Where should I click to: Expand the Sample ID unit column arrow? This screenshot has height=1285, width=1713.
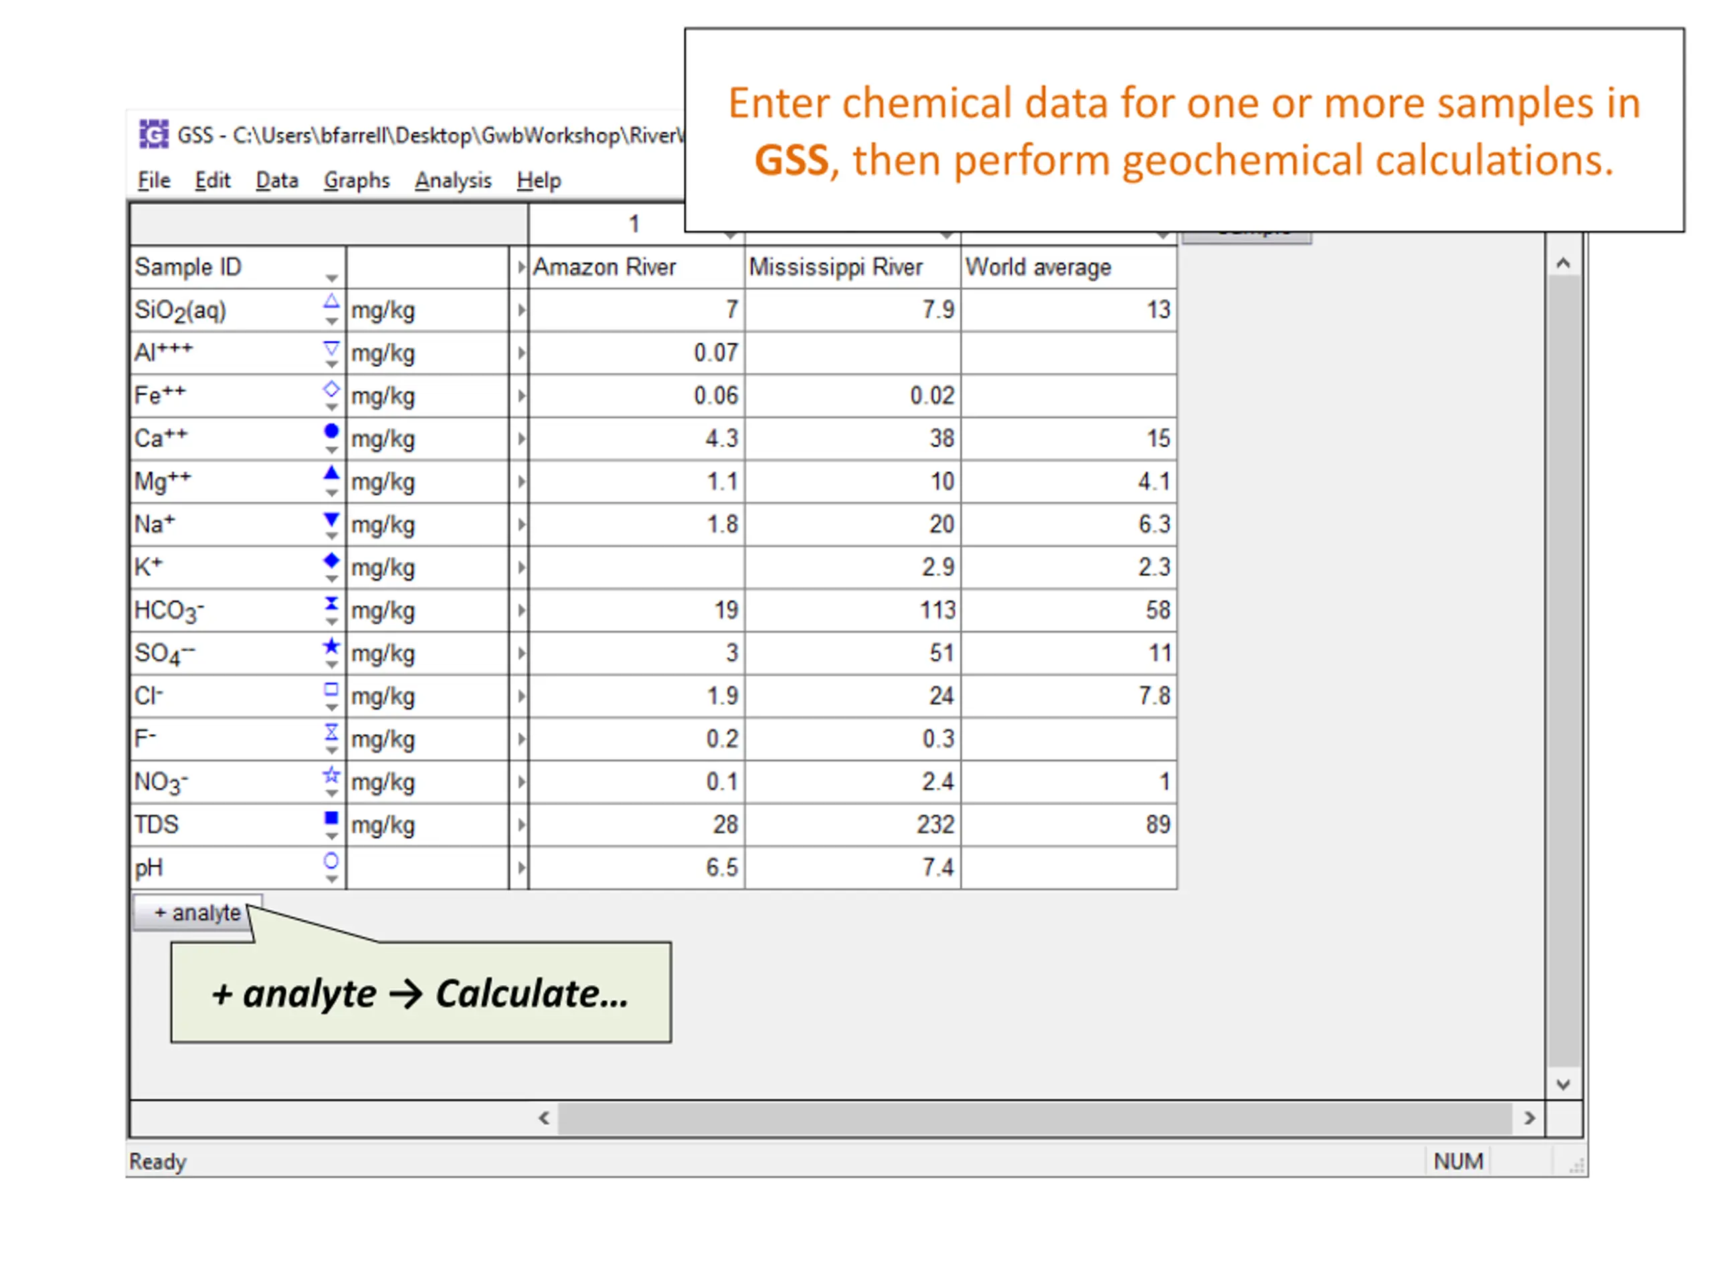point(521,267)
